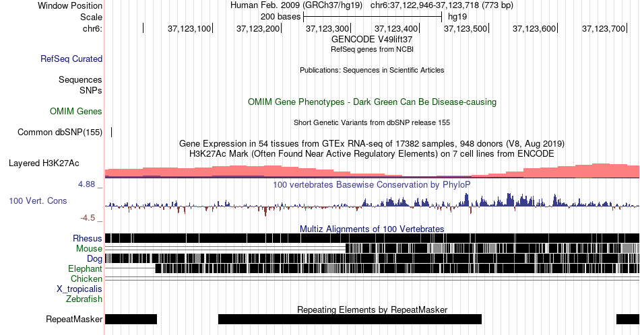
Task: Click the OMIM Genes track label
Action: 76,111
